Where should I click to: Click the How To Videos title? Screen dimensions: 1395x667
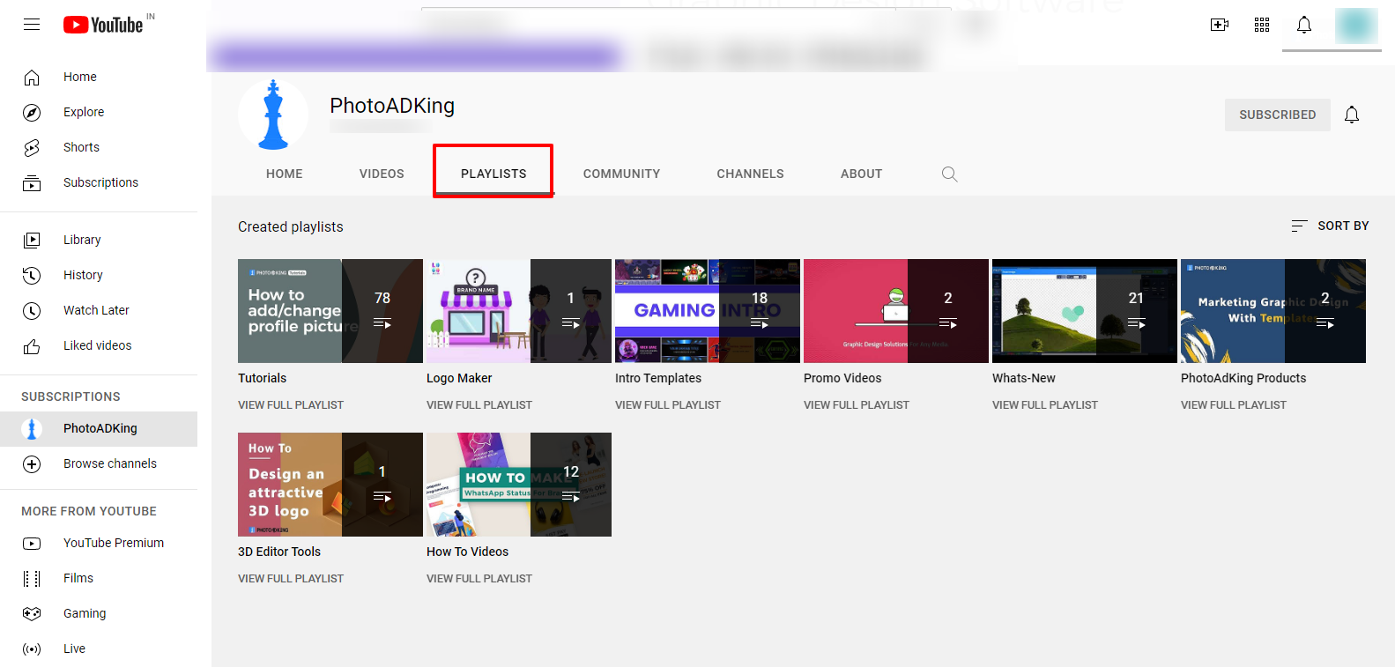coord(467,552)
